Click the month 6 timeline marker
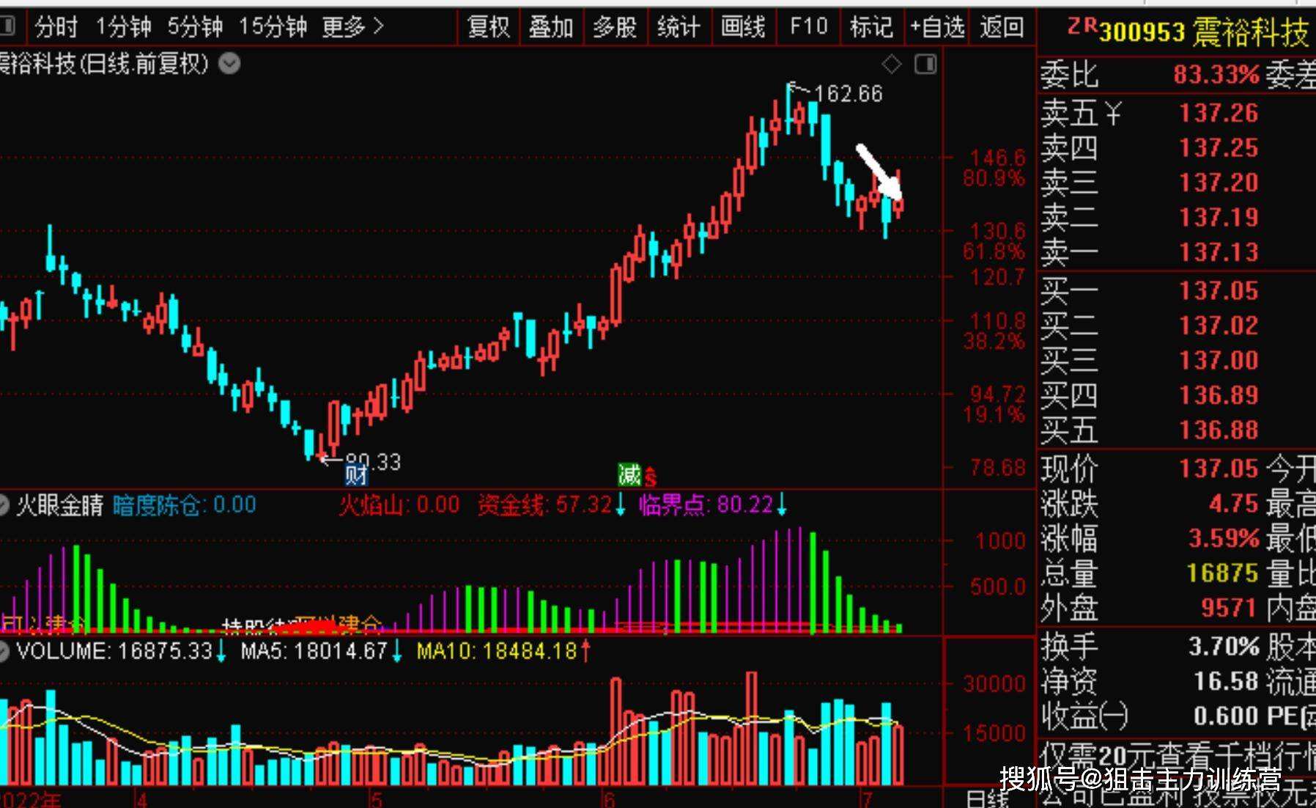Screen dimensions: 1316x808 608,799
